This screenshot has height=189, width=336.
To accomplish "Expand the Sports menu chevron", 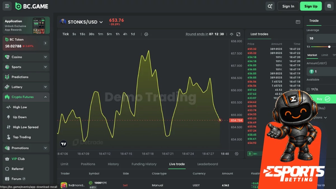I will pyautogui.click(x=45, y=67).
